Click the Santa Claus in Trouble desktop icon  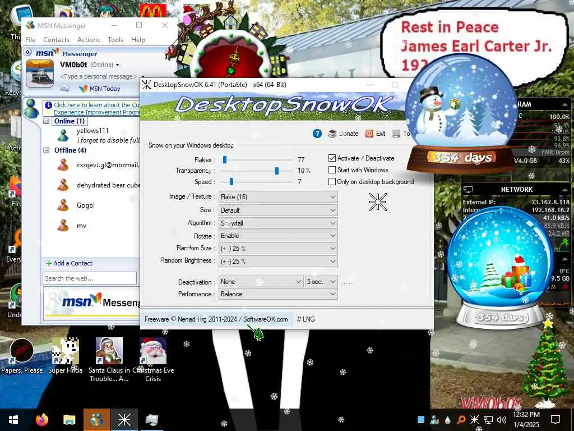109,360
